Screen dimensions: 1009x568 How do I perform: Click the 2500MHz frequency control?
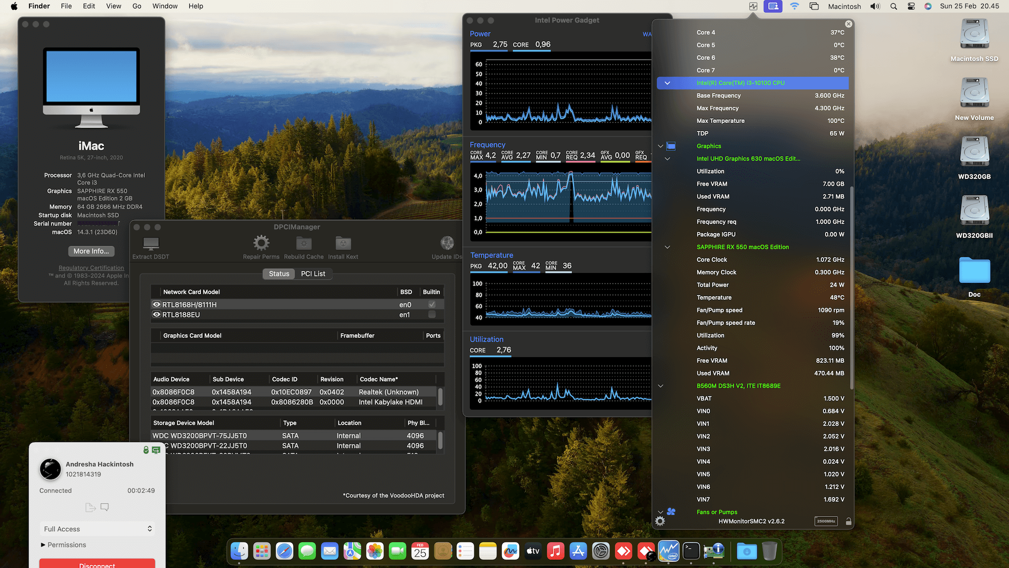click(x=826, y=521)
